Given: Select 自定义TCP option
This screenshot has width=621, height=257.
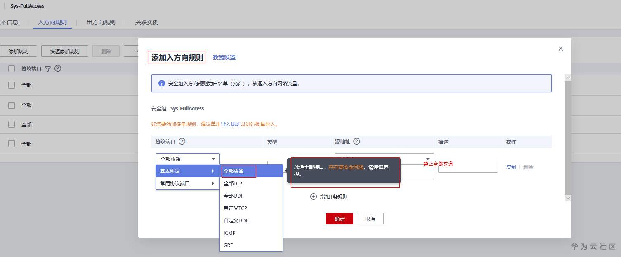Looking at the screenshot, I should tap(251, 208).
